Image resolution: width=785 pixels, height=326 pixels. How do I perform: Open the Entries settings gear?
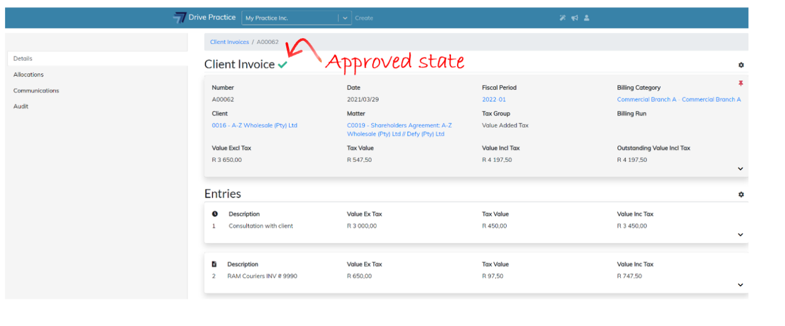tap(741, 195)
